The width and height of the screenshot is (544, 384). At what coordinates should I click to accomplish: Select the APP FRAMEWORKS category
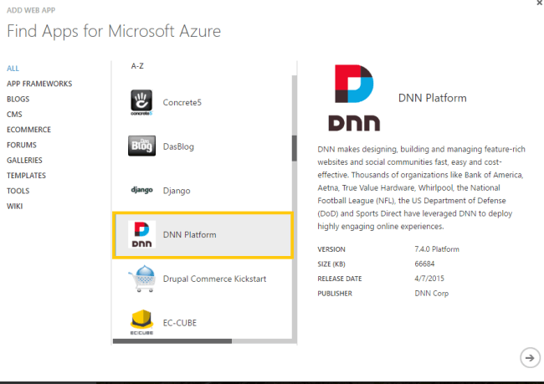[39, 84]
